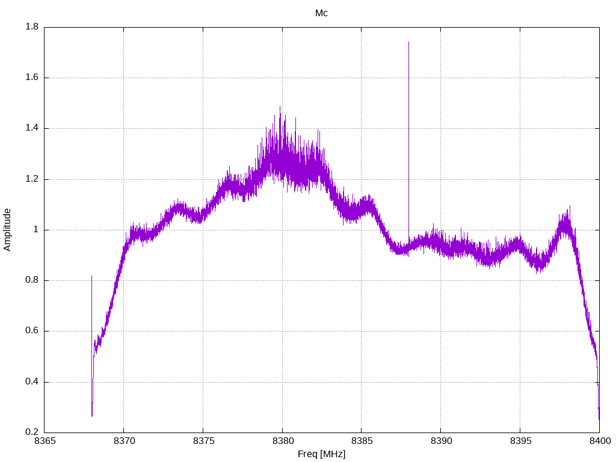Click the 'Amplitude' y-axis label
616x462 pixels.
click(7, 230)
